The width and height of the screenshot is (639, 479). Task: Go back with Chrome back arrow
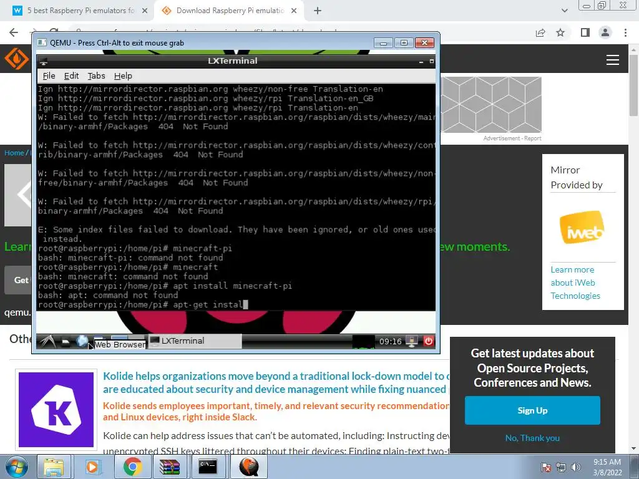pyautogui.click(x=14, y=32)
